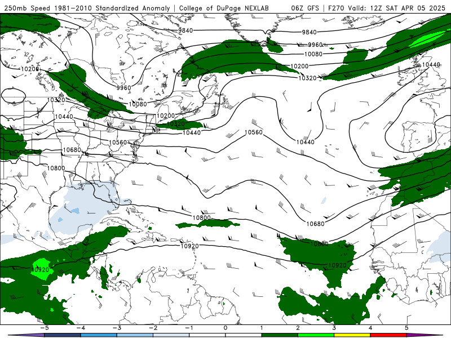
Task: Click the 10440 contour label near the British Isles
Action: coord(431,65)
